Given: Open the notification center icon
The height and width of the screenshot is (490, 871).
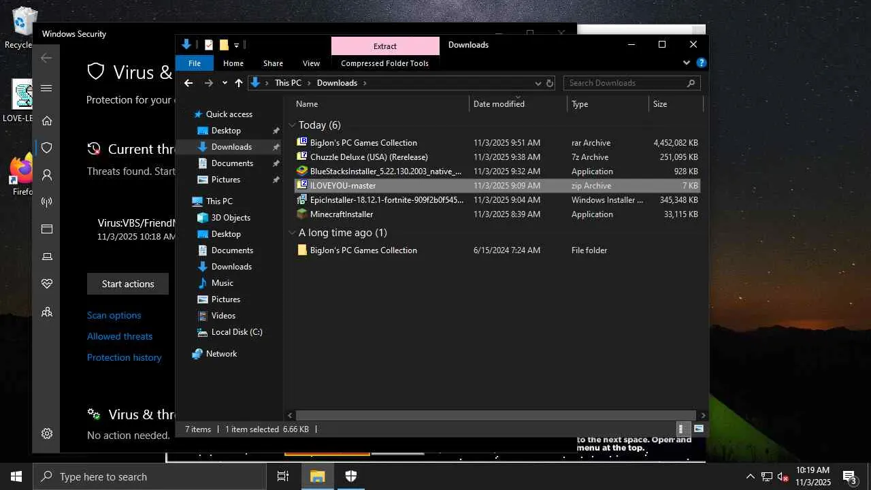Looking at the screenshot, I should point(850,476).
